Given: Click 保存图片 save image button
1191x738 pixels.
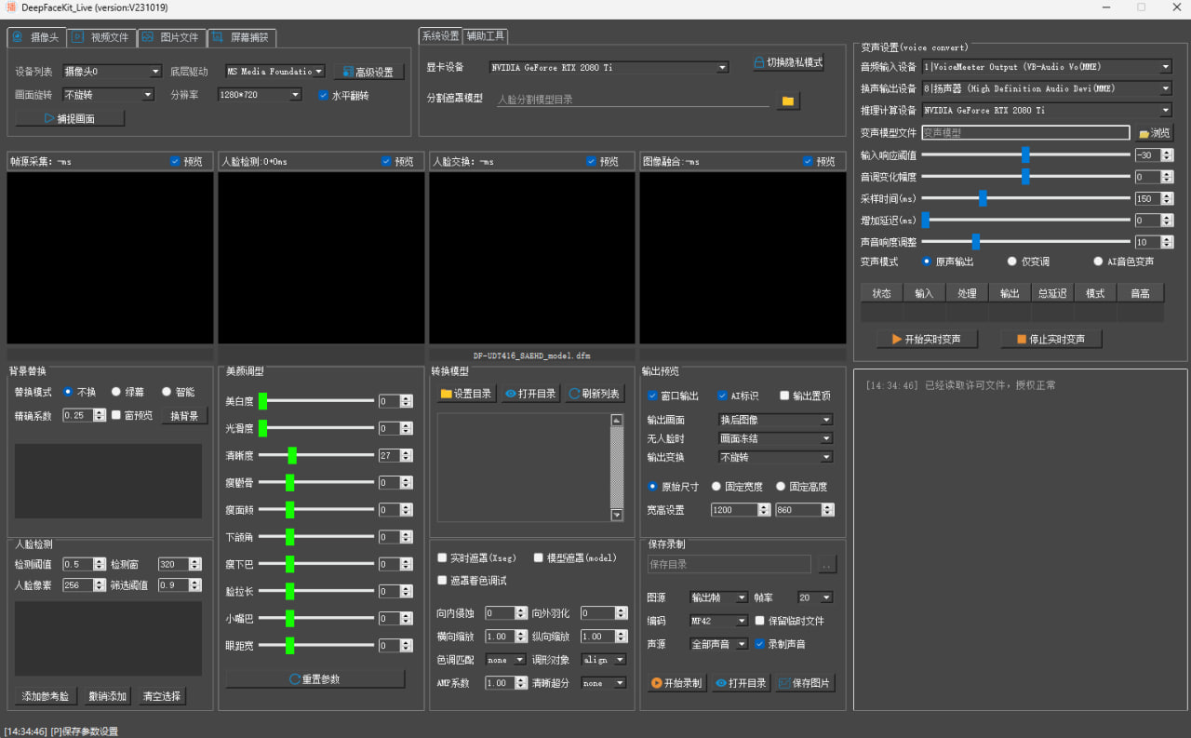Looking at the screenshot, I should point(805,683).
